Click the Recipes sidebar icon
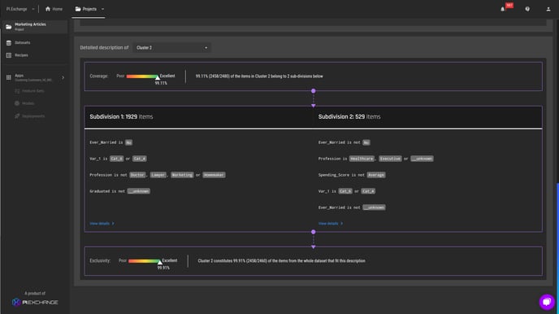 [x=9, y=55]
